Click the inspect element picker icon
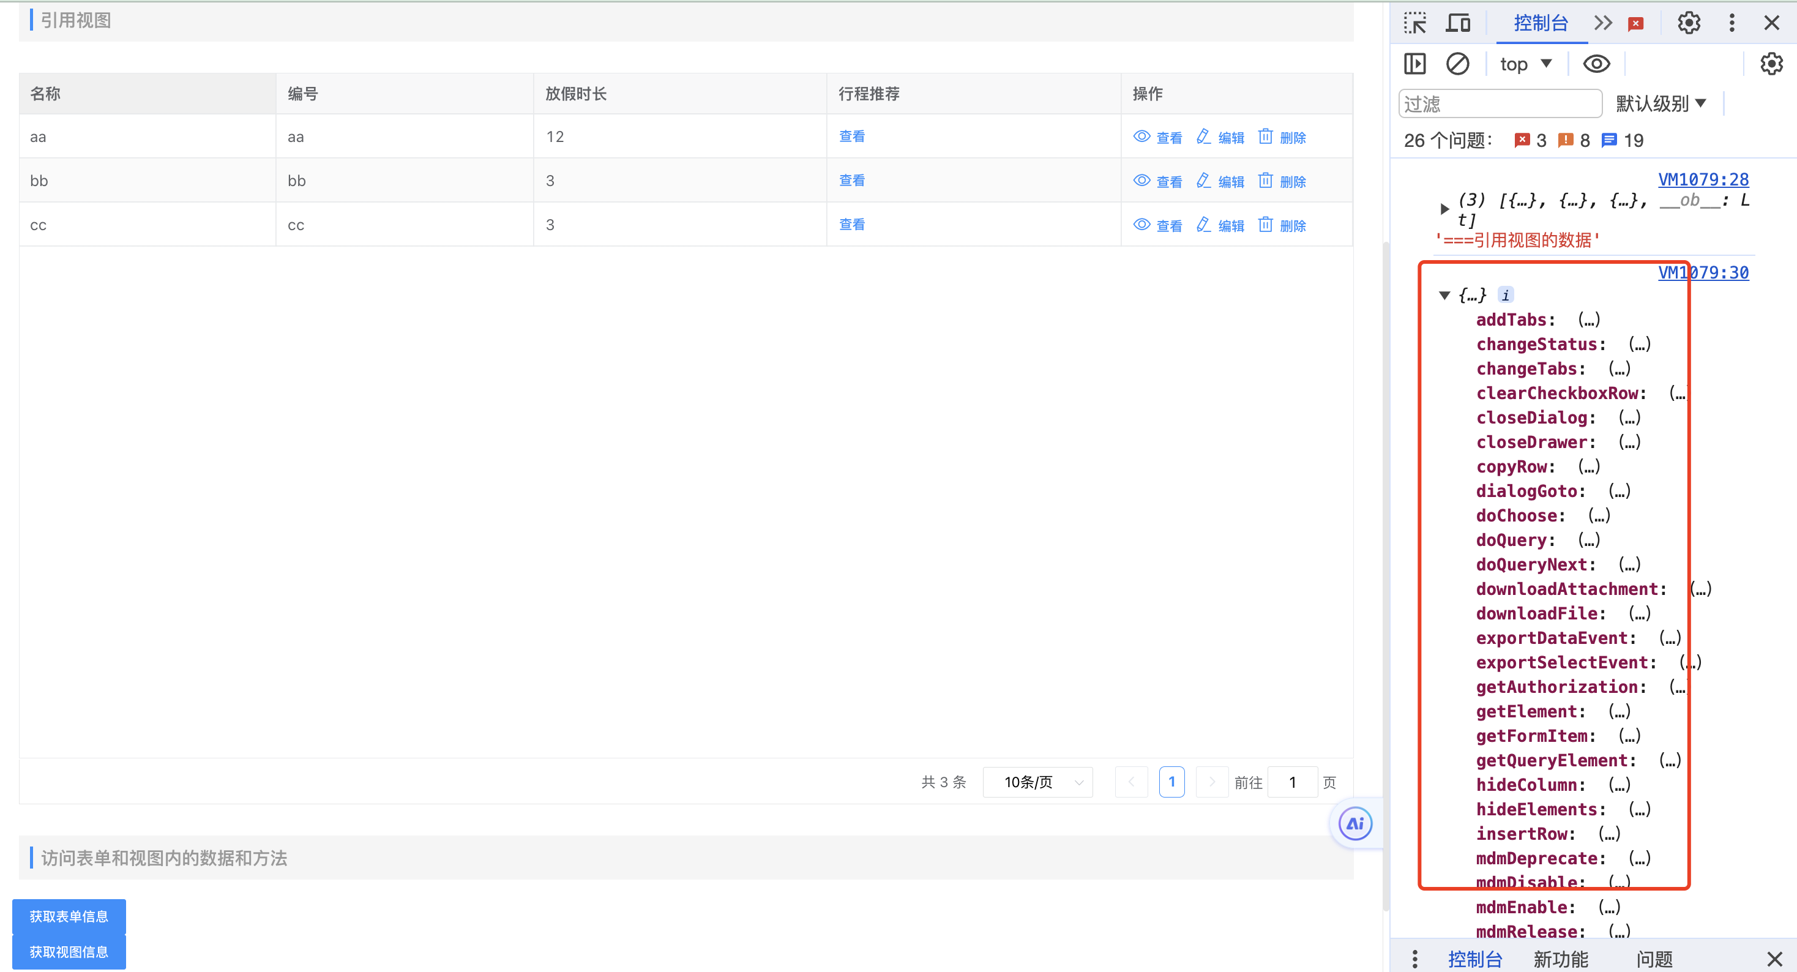The height and width of the screenshot is (972, 1797). [x=1414, y=23]
